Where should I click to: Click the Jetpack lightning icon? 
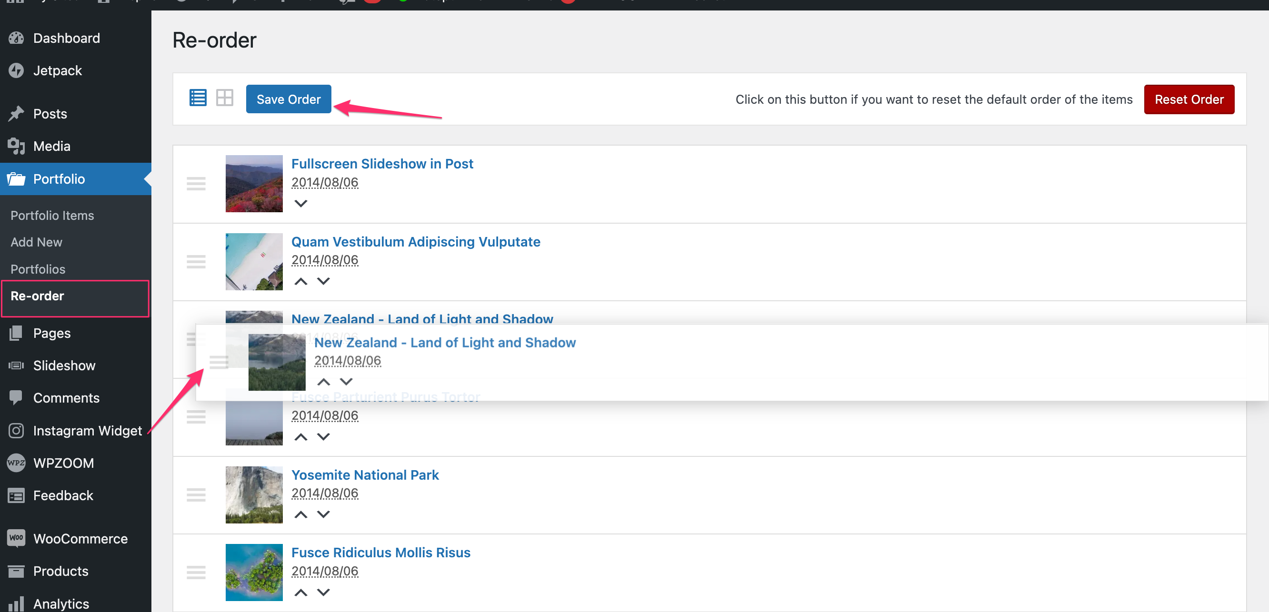tap(16, 70)
